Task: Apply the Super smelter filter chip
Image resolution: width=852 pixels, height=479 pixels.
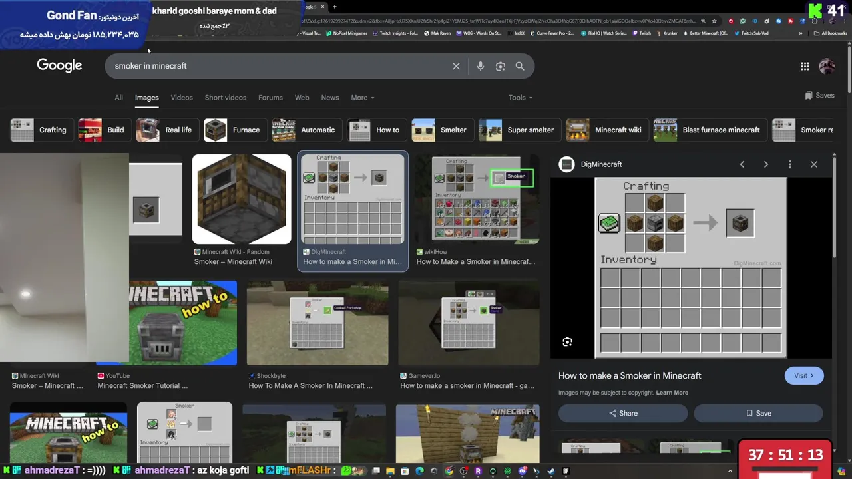Action: pos(519,130)
